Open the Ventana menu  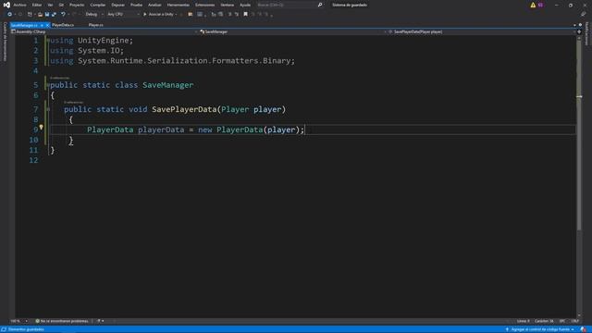[228, 5]
